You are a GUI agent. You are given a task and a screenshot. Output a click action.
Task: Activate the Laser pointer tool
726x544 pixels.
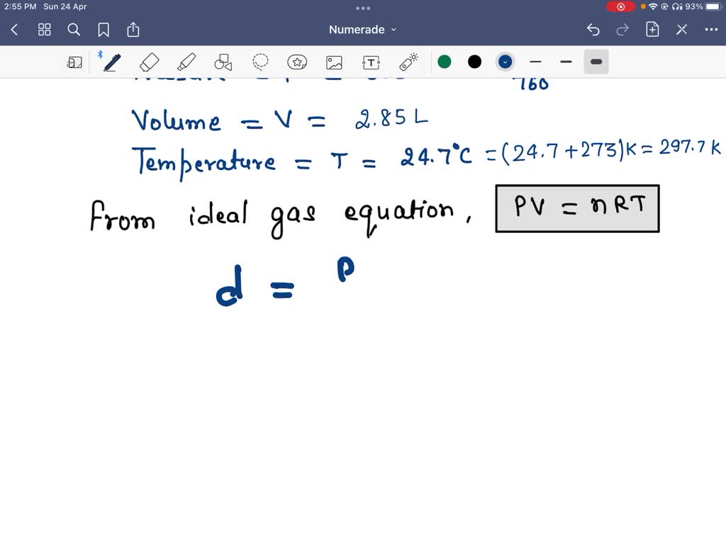coord(408,62)
